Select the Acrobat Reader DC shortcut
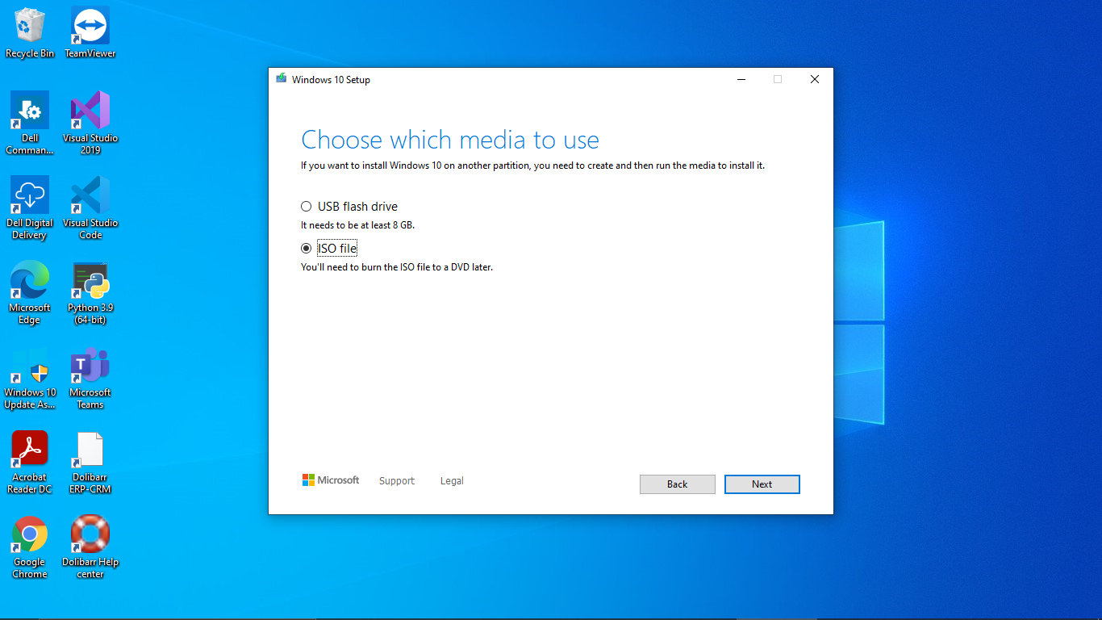 tap(30, 462)
